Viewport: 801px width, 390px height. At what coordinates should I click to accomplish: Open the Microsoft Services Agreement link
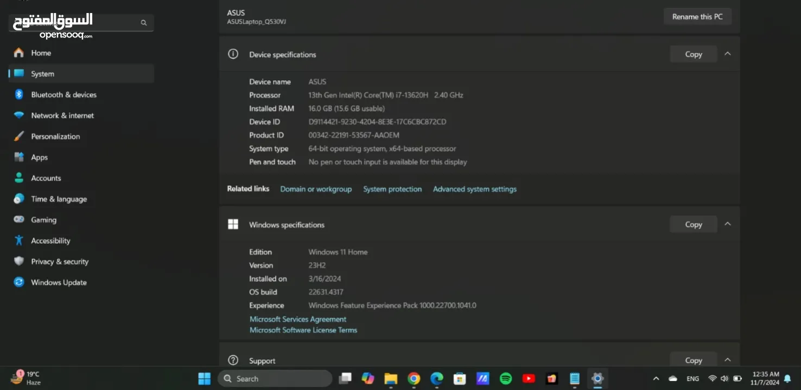click(x=298, y=319)
